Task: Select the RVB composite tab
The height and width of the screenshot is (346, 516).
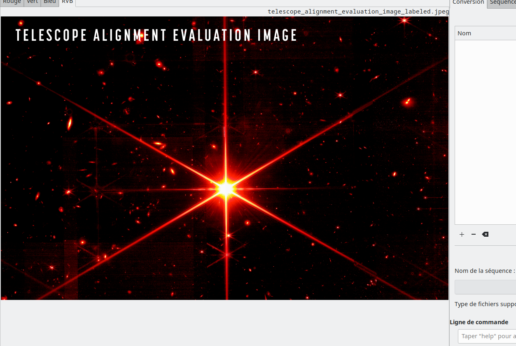Action: coord(67,2)
